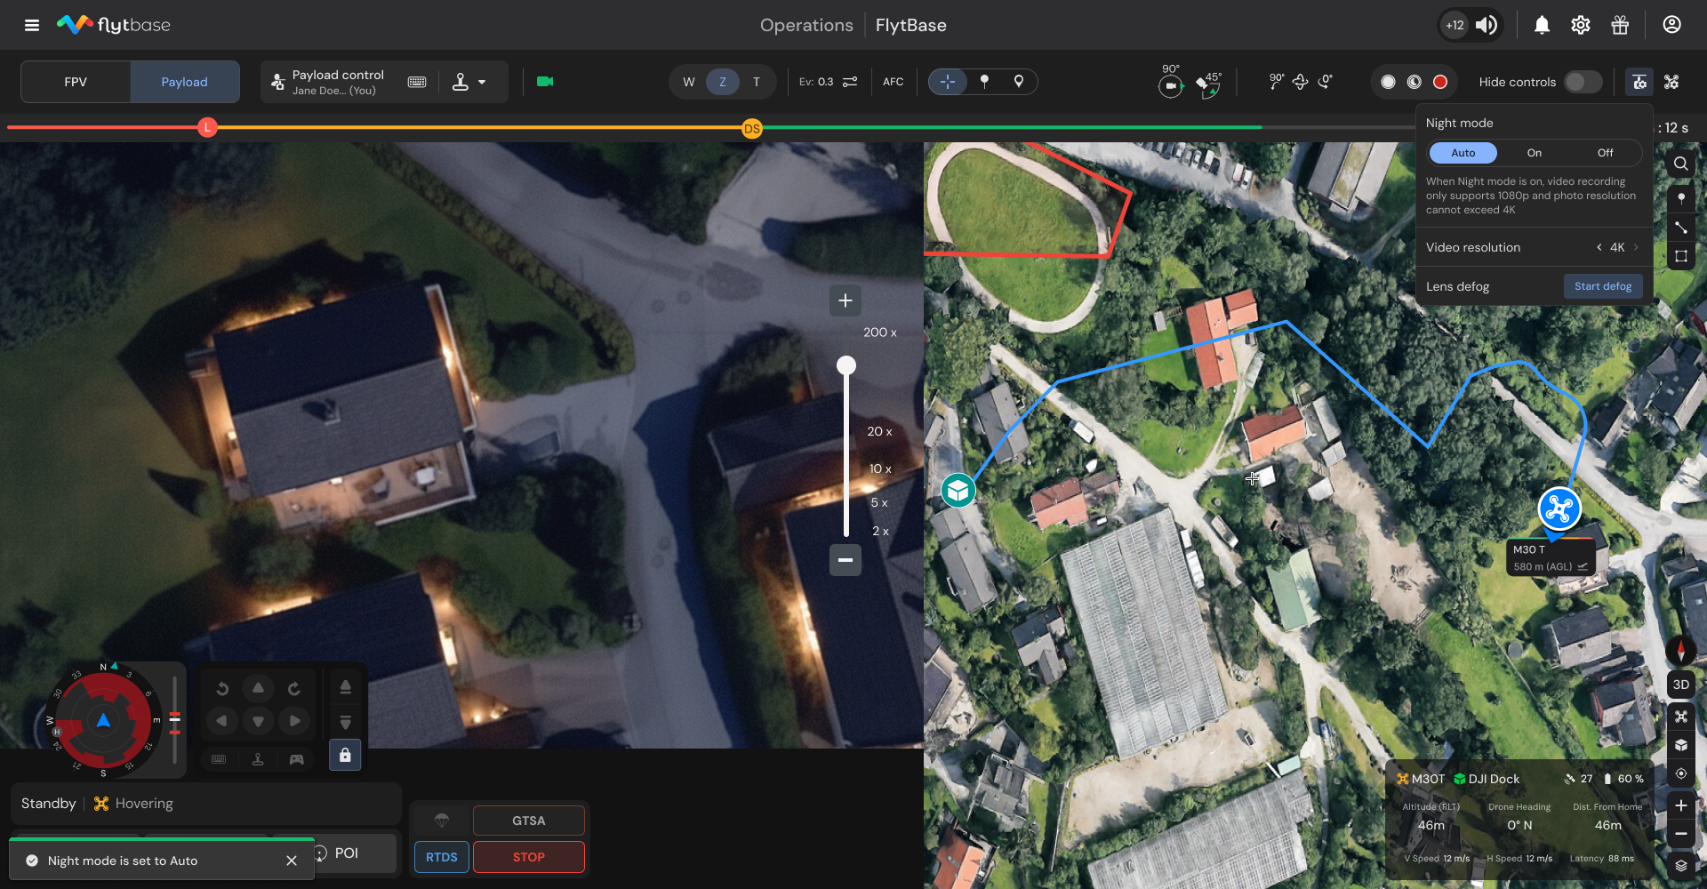Toggle the speaker volume icon
1707x889 pixels.
tap(1487, 25)
